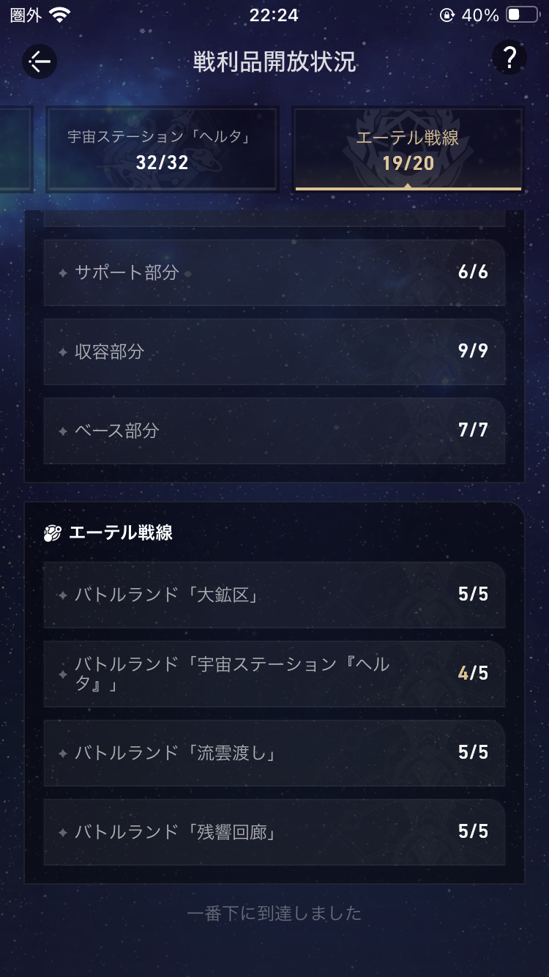Tap the star bullet beside 収容部分

[63, 352]
